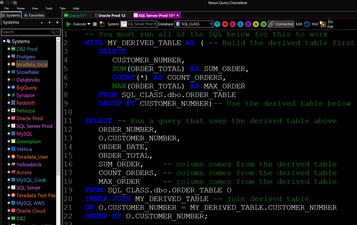Switch to the Oracle Prod 12 tab
357x225 pixels.
click(x=110, y=15)
